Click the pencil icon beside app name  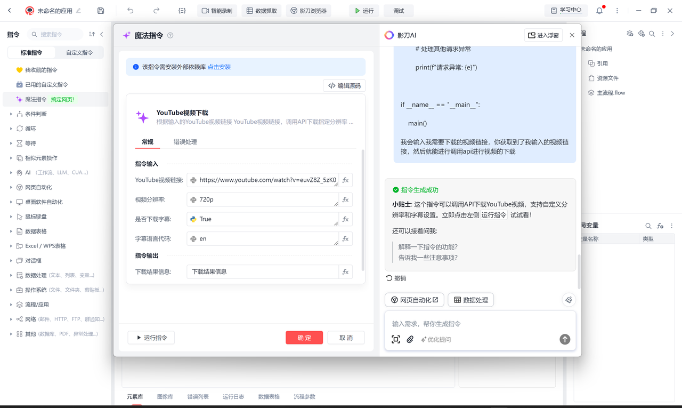coord(79,11)
